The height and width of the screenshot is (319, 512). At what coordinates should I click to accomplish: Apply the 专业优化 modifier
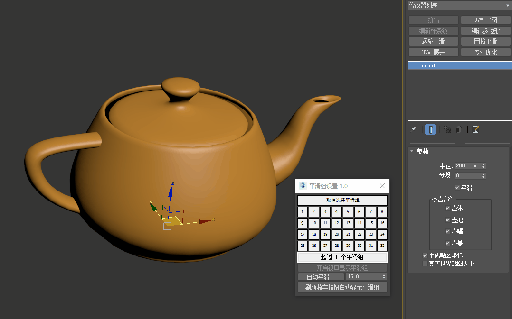tap(485, 52)
